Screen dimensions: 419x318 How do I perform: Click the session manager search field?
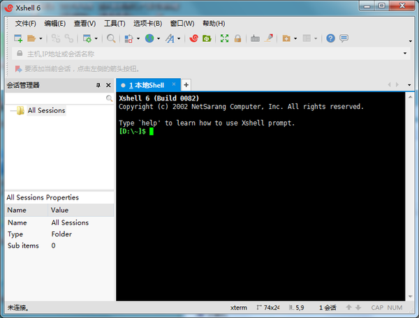[x=55, y=98]
